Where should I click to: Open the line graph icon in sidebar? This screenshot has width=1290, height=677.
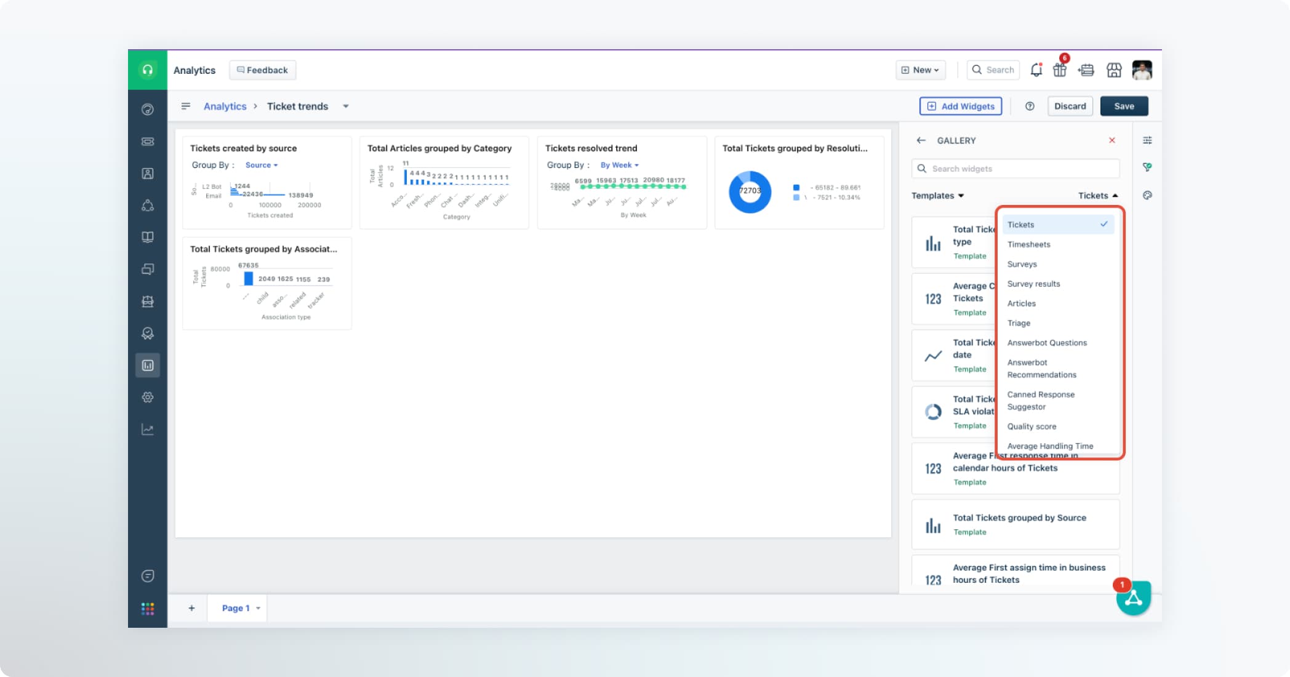pos(148,430)
